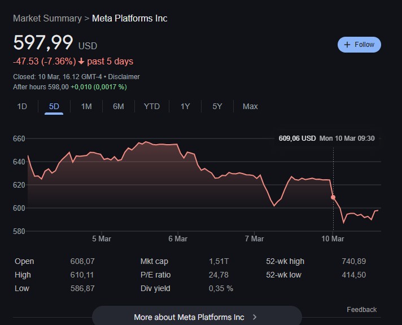Click the 640 y-axis label
Viewport: 402px width, 325px height.
click(19, 162)
